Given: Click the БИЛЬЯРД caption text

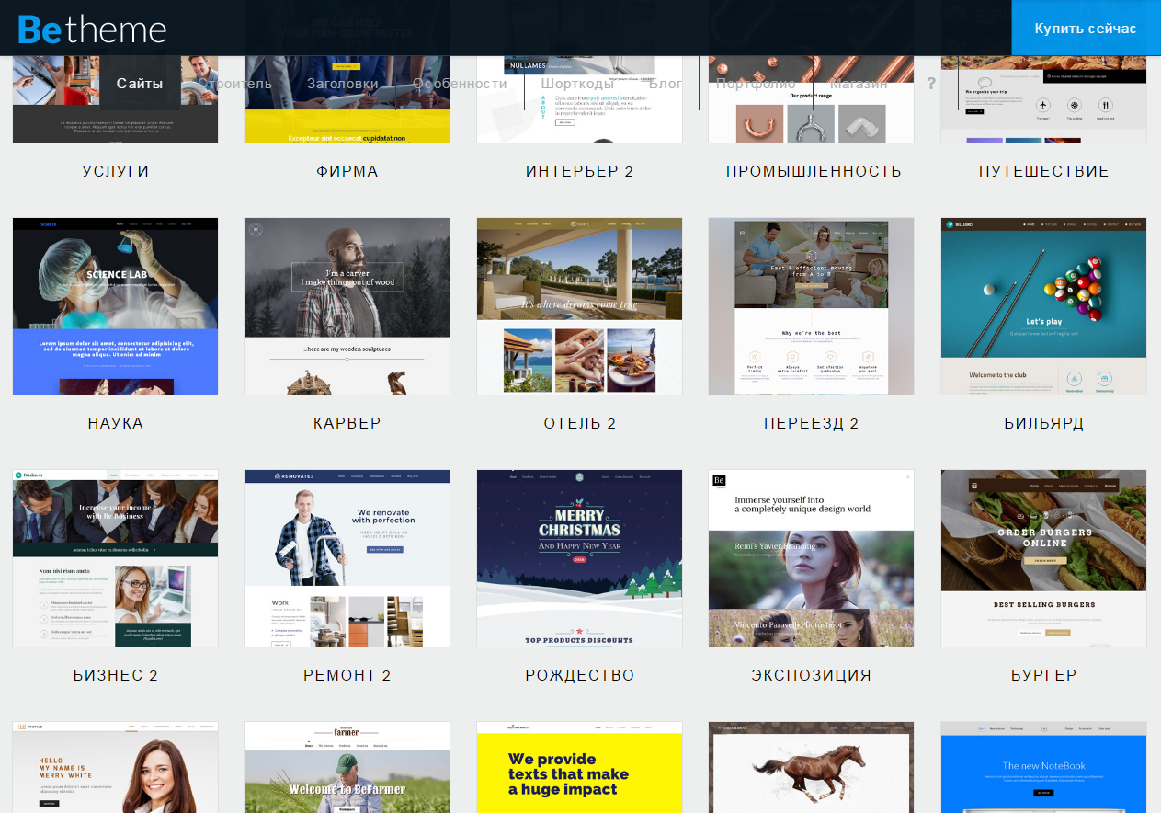Looking at the screenshot, I should coord(1044,423).
